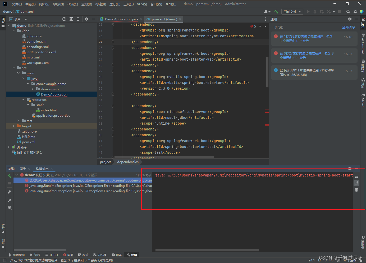Open AI Assistant tool window on right sidebar
366x263 pixels.
pos(363,44)
